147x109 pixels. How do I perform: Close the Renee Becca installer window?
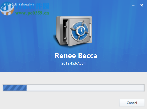pyautogui.click(x=141, y=5)
